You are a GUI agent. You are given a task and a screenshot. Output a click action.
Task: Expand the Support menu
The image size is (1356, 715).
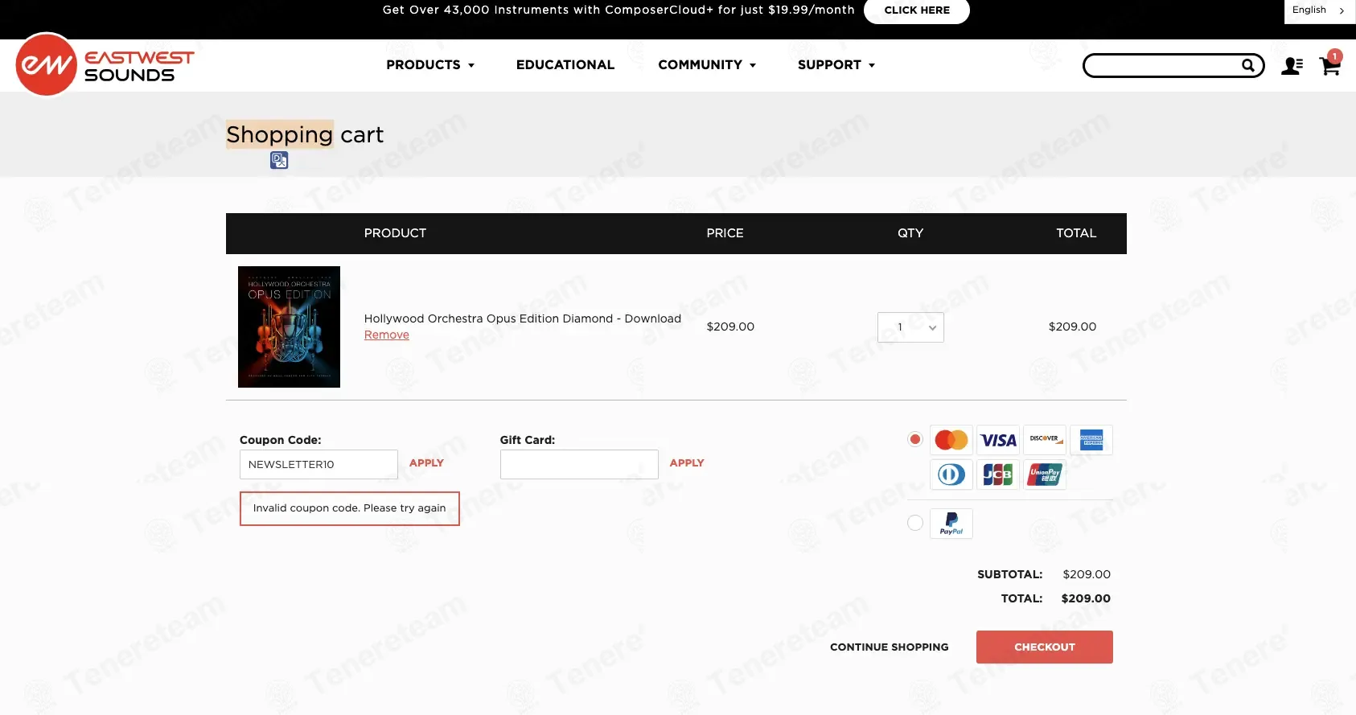pyautogui.click(x=836, y=65)
